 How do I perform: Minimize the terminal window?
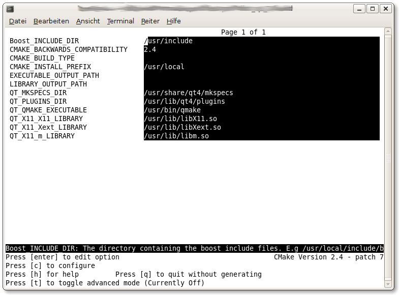point(359,9)
